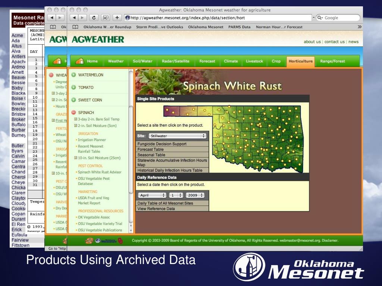Open the Soil/Water nav tab

[143, 61]
